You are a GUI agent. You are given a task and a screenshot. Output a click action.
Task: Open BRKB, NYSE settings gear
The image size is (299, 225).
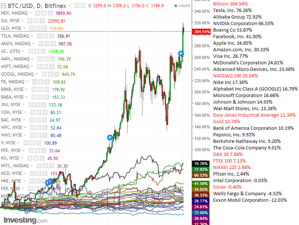coord(40,89)
